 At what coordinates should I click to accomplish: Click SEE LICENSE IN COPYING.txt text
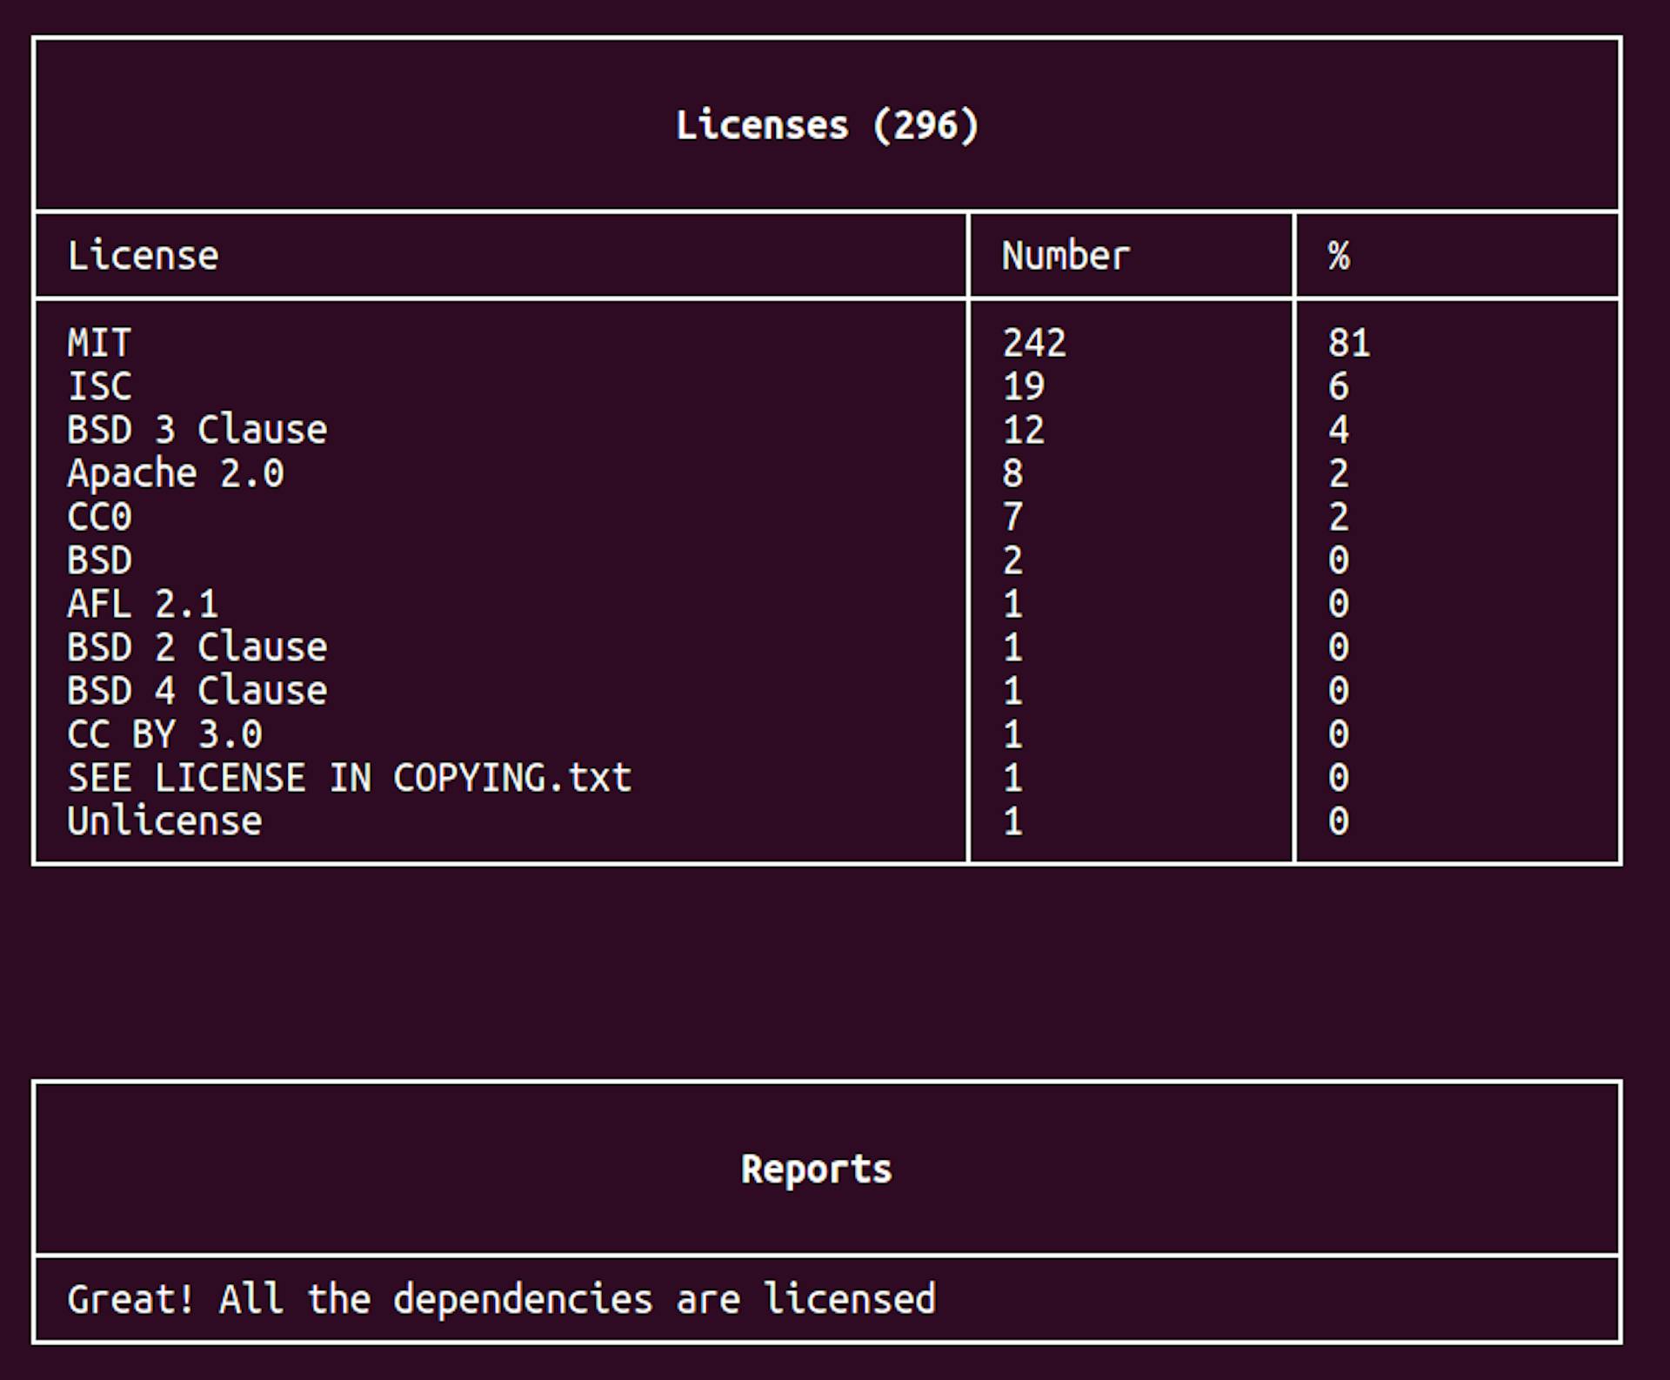click(349, 778)
